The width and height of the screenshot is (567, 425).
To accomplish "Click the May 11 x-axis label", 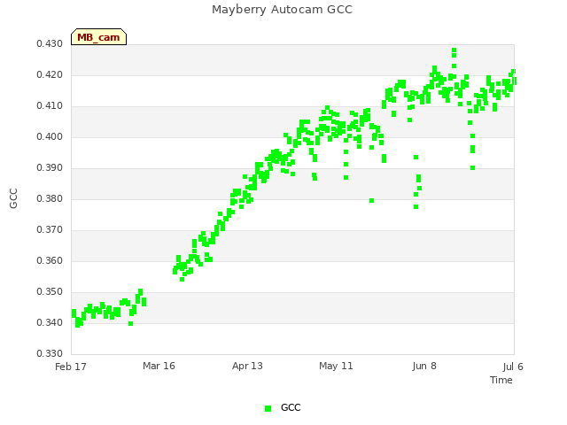I will point(336,366).
